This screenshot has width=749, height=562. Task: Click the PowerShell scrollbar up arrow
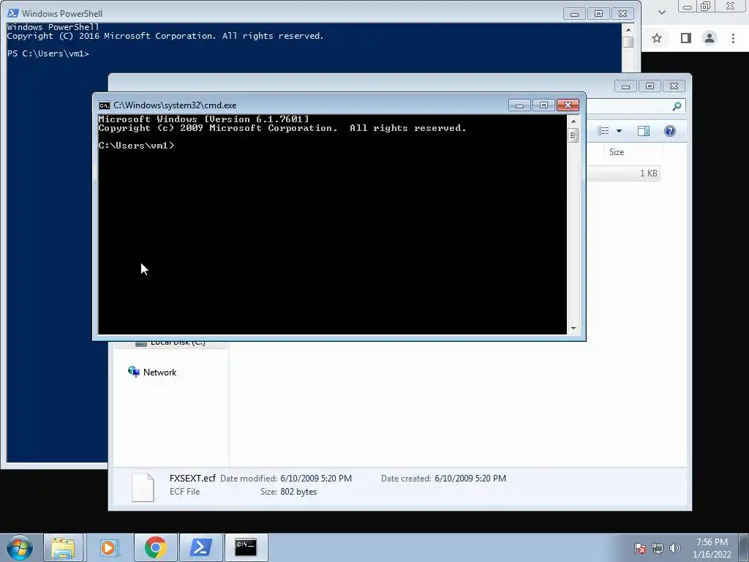(x=628, y=29)
